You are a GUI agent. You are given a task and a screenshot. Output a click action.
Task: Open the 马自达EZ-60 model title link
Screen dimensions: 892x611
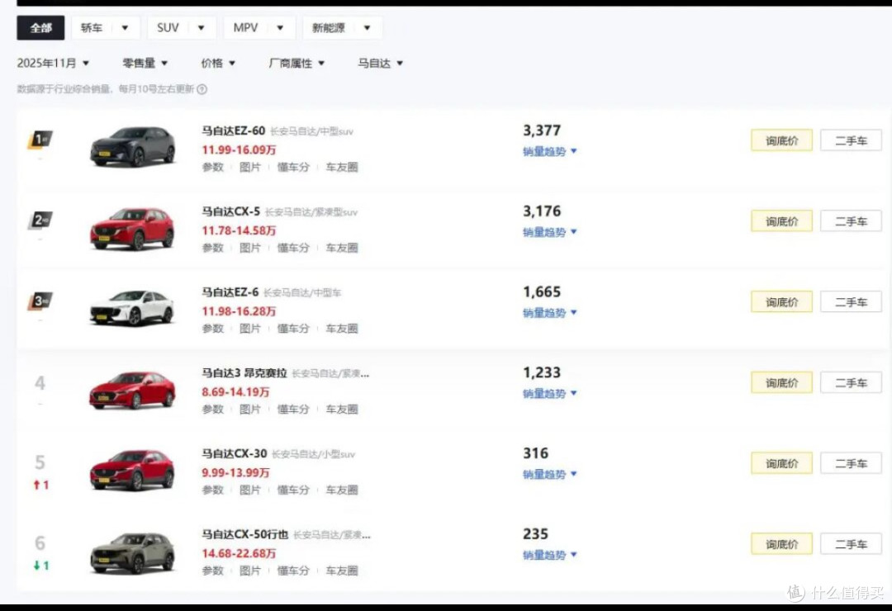pos(233,130)
